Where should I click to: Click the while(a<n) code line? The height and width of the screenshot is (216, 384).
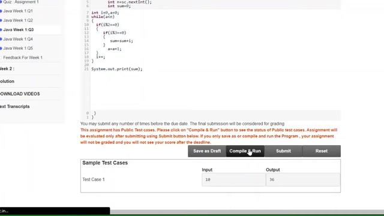tap(103, 17)
